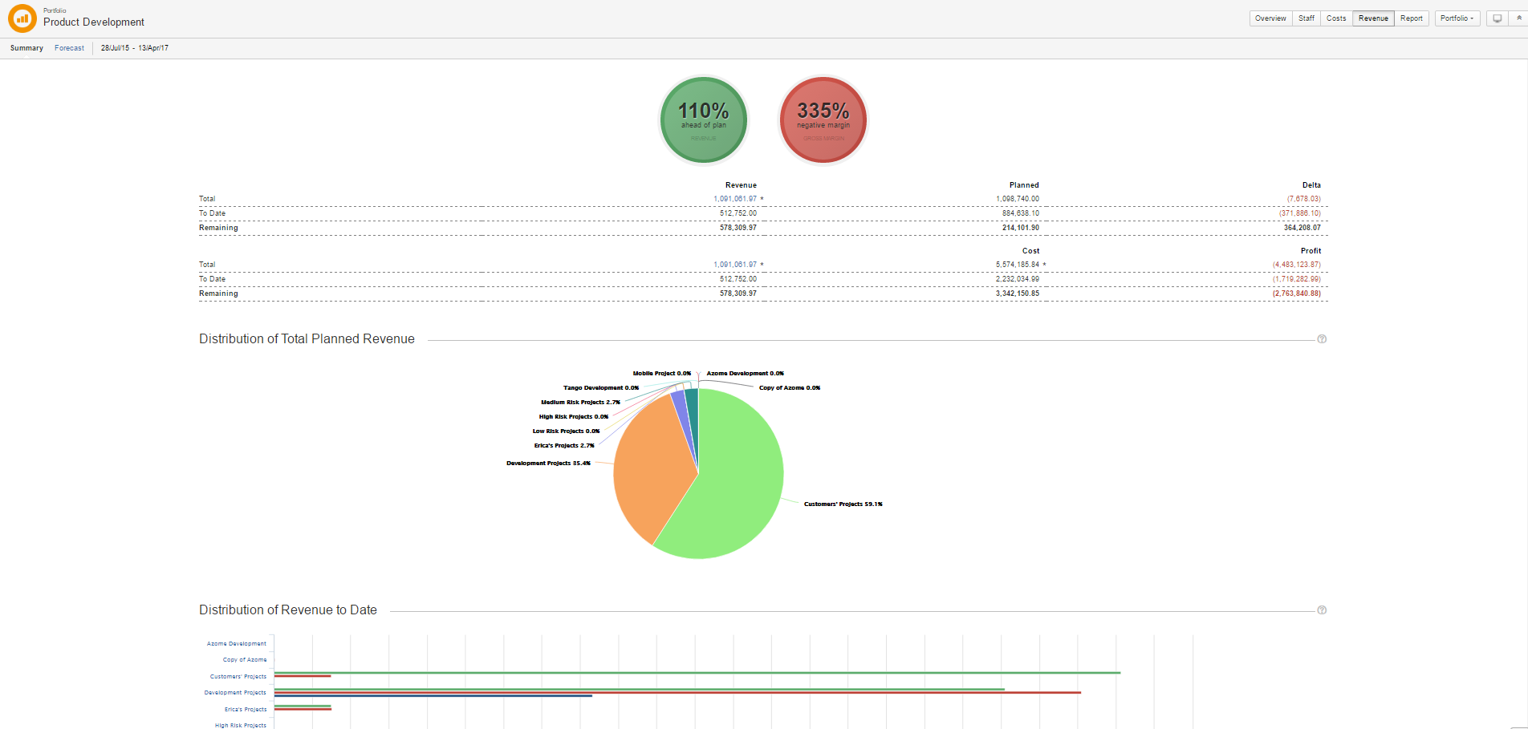Click the total revenue value 1,091,061.97 link

click(734, 199)
